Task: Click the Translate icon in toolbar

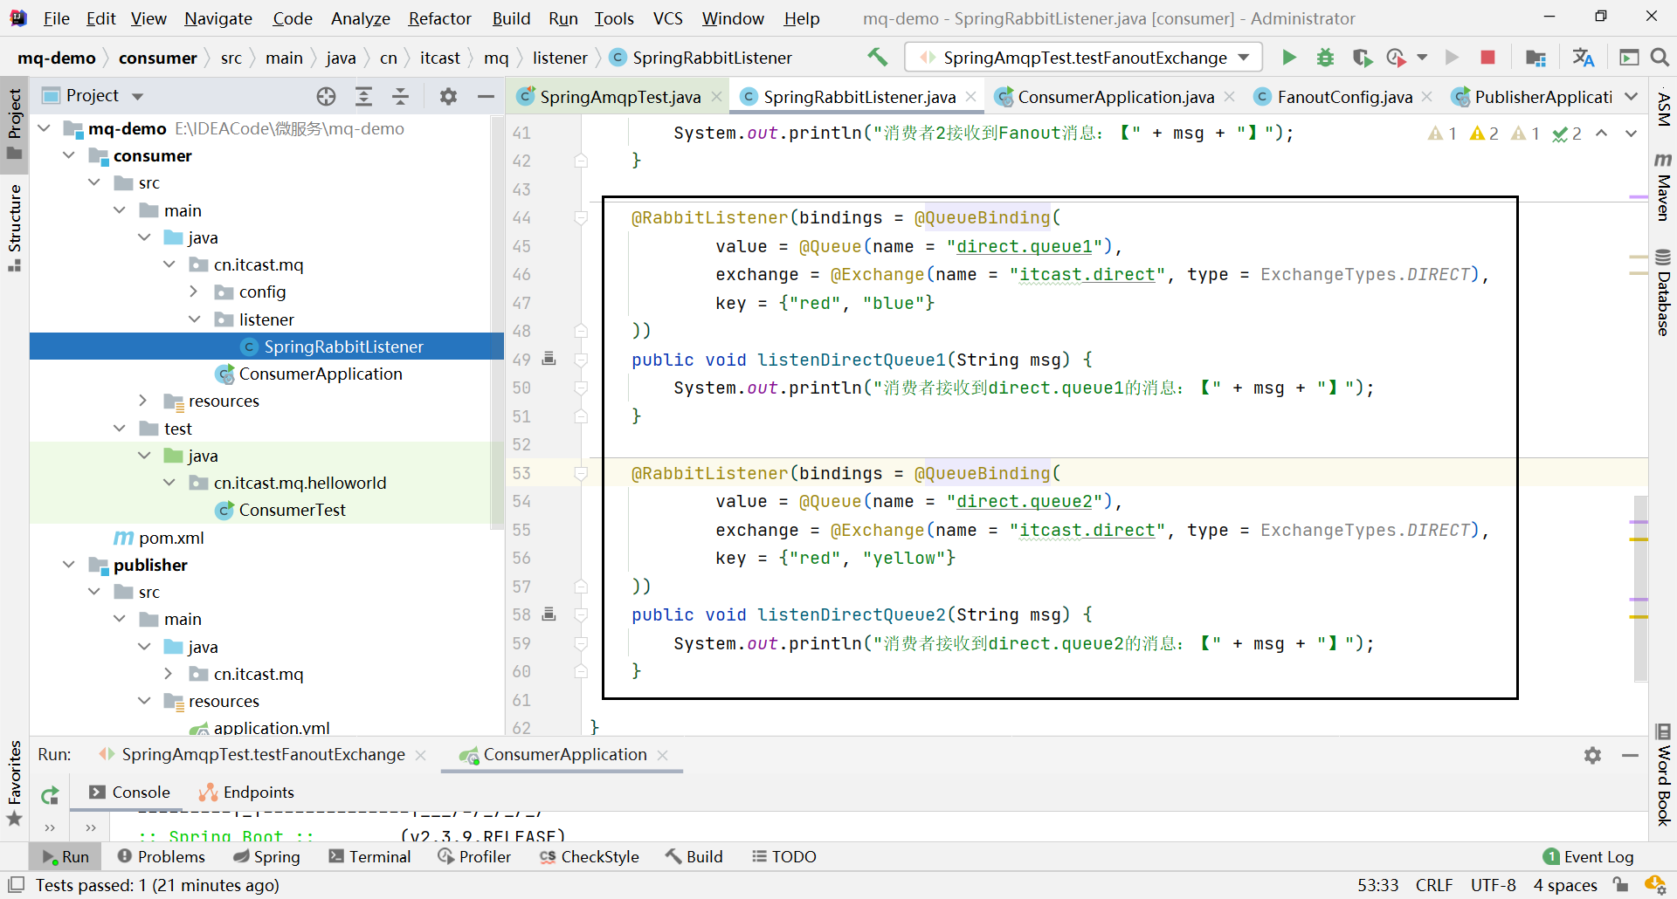Action: (x=1583, y=58)
